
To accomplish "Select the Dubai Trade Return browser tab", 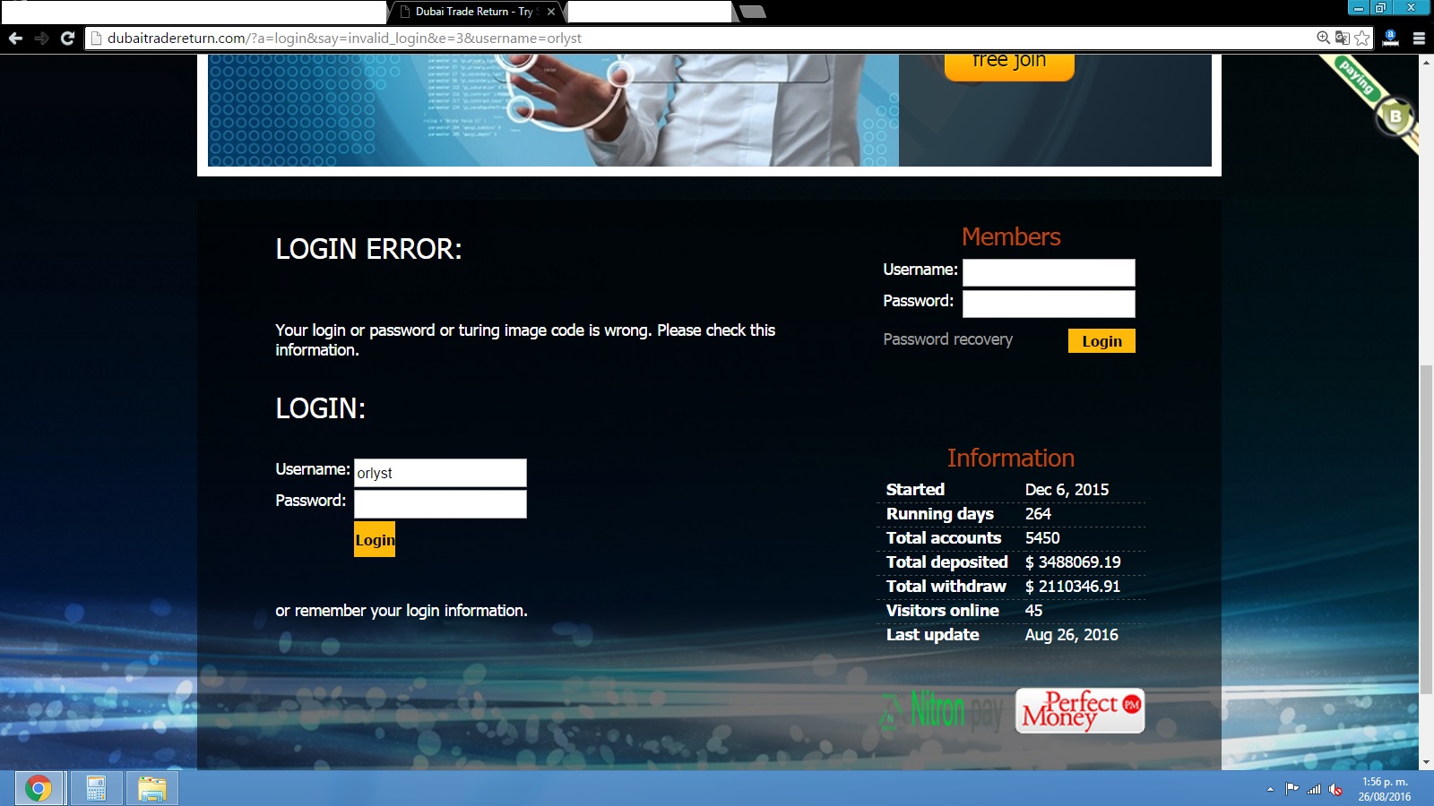I will [x=473, y=12].
